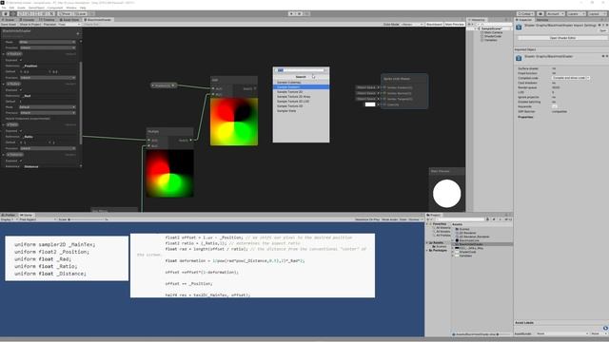Collapse the Position property in Blackboard

pyautogui.click(x=4, y=54)
